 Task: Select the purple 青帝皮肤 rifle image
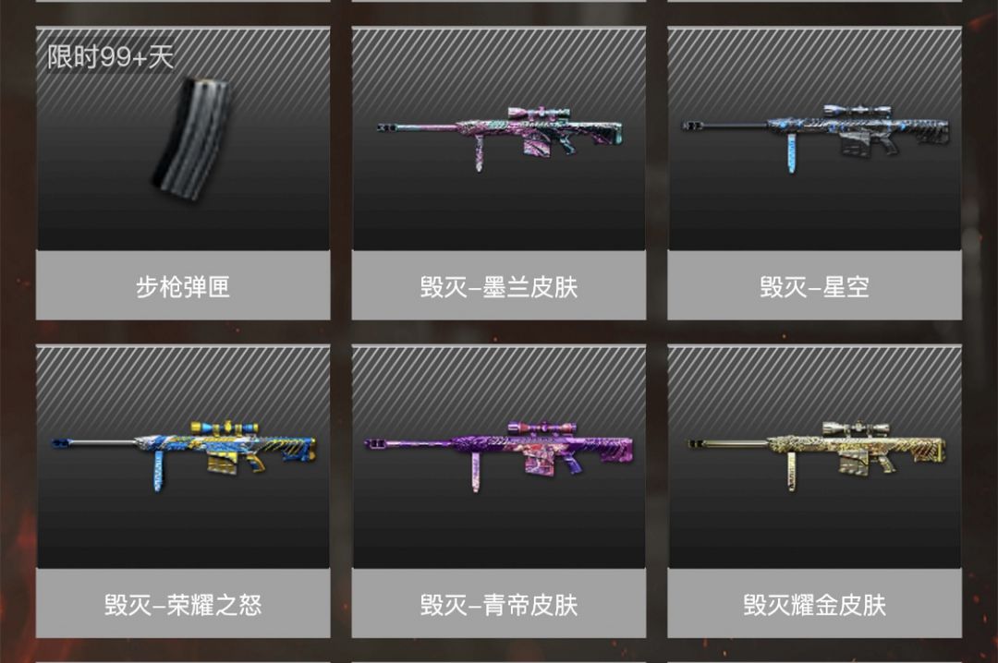click(498, 455)
